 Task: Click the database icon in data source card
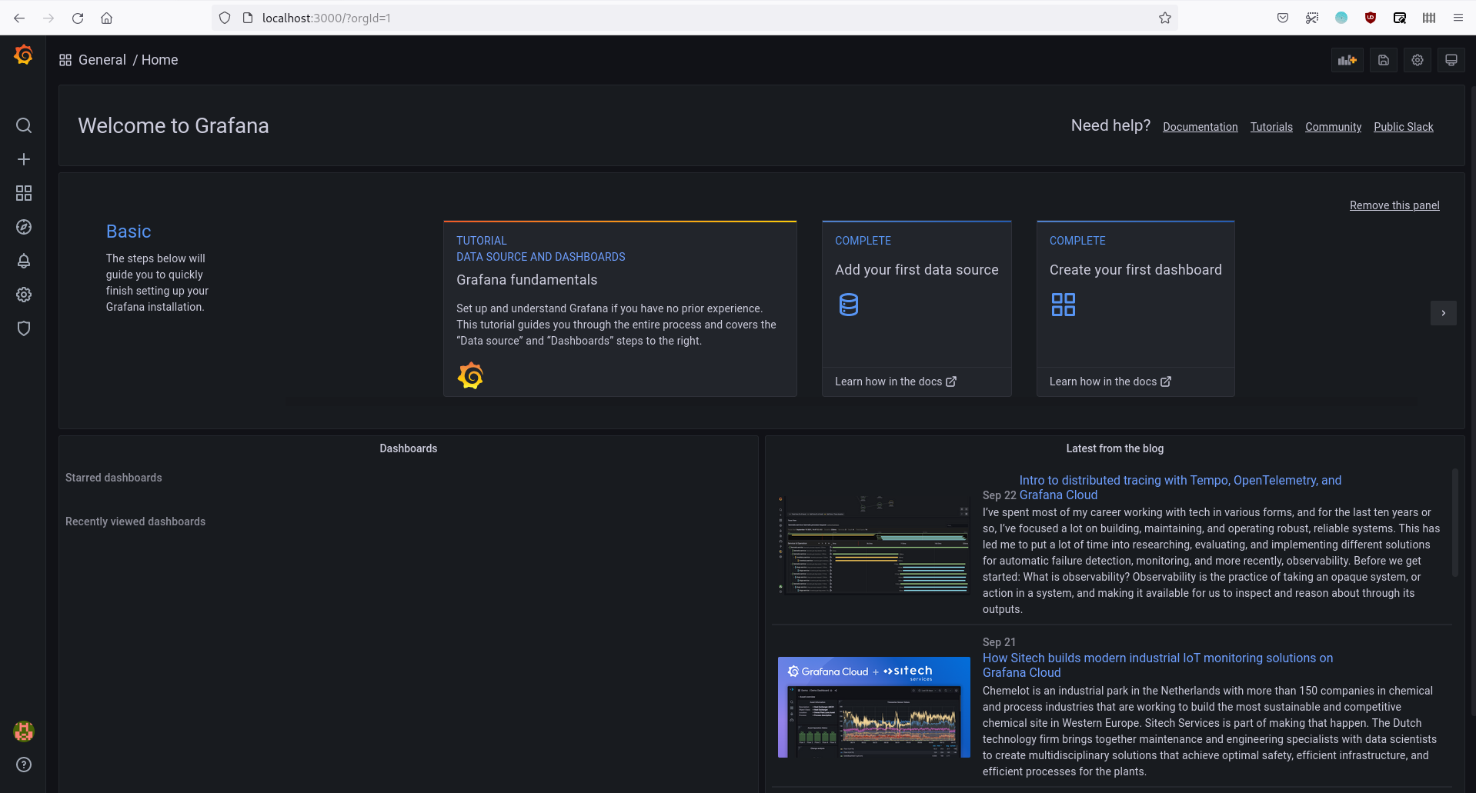(849, 305)
